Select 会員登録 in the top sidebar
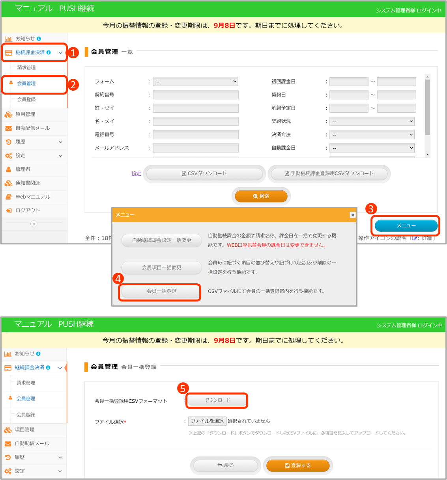This screenshot has height=480, width=447. (26, 100)
